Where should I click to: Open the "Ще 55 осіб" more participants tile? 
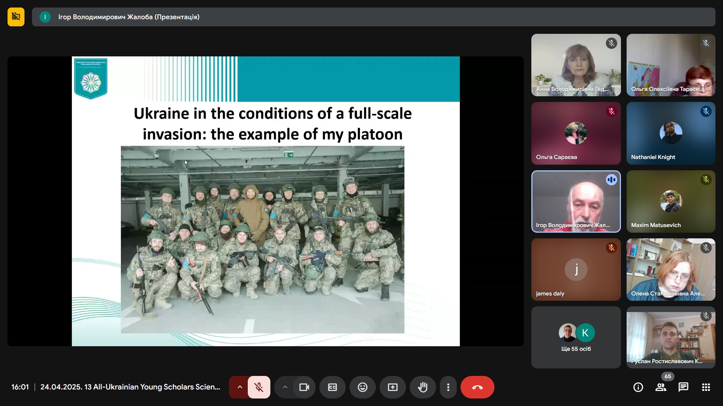576,337
